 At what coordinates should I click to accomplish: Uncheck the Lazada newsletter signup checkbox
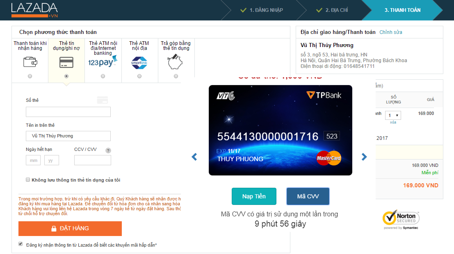[x=21, y=244]
